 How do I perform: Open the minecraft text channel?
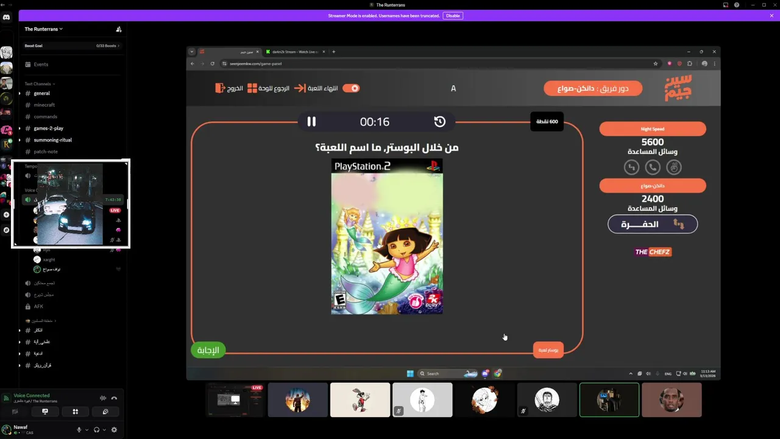pos(72,105)
